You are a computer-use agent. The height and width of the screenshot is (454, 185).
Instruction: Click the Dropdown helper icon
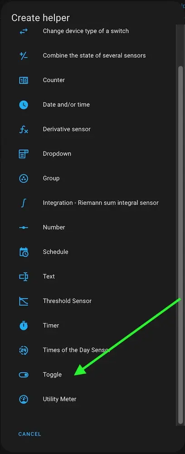(x=24, y=154)
